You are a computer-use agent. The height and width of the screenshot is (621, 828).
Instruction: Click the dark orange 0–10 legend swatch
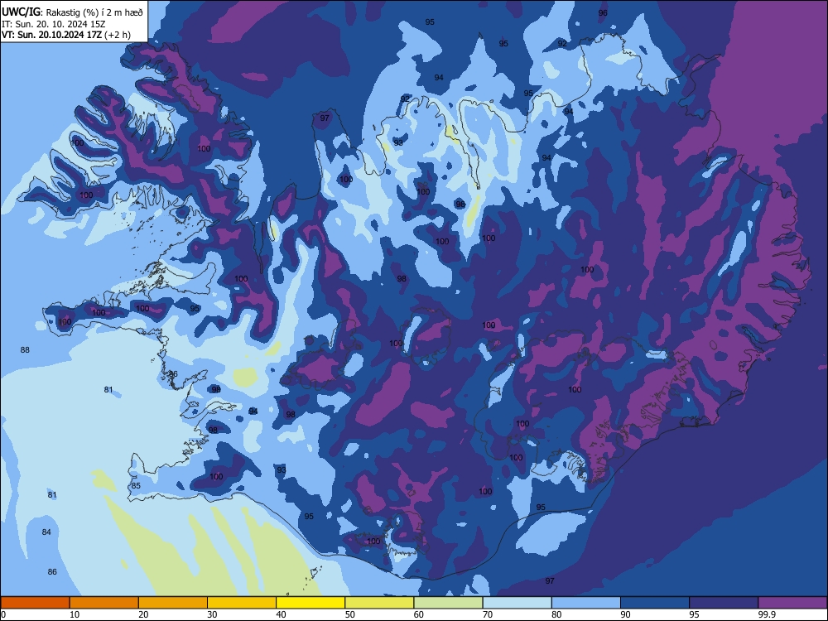35,603
